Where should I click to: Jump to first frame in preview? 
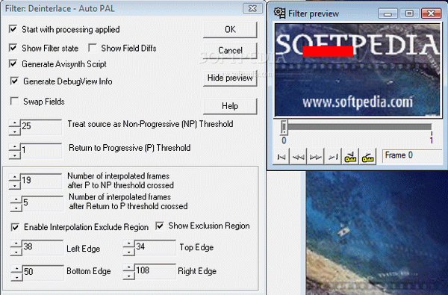pos(281,157)
